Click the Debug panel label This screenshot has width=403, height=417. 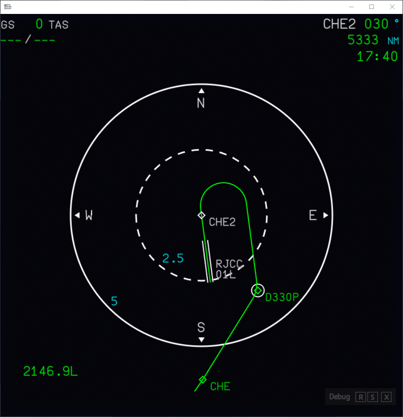[x=339, y=397]
